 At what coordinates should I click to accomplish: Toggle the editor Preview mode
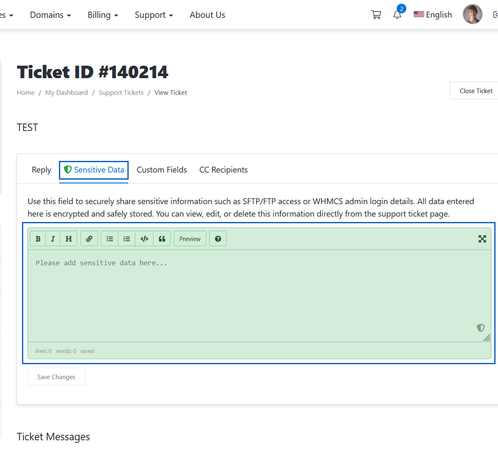190,239
